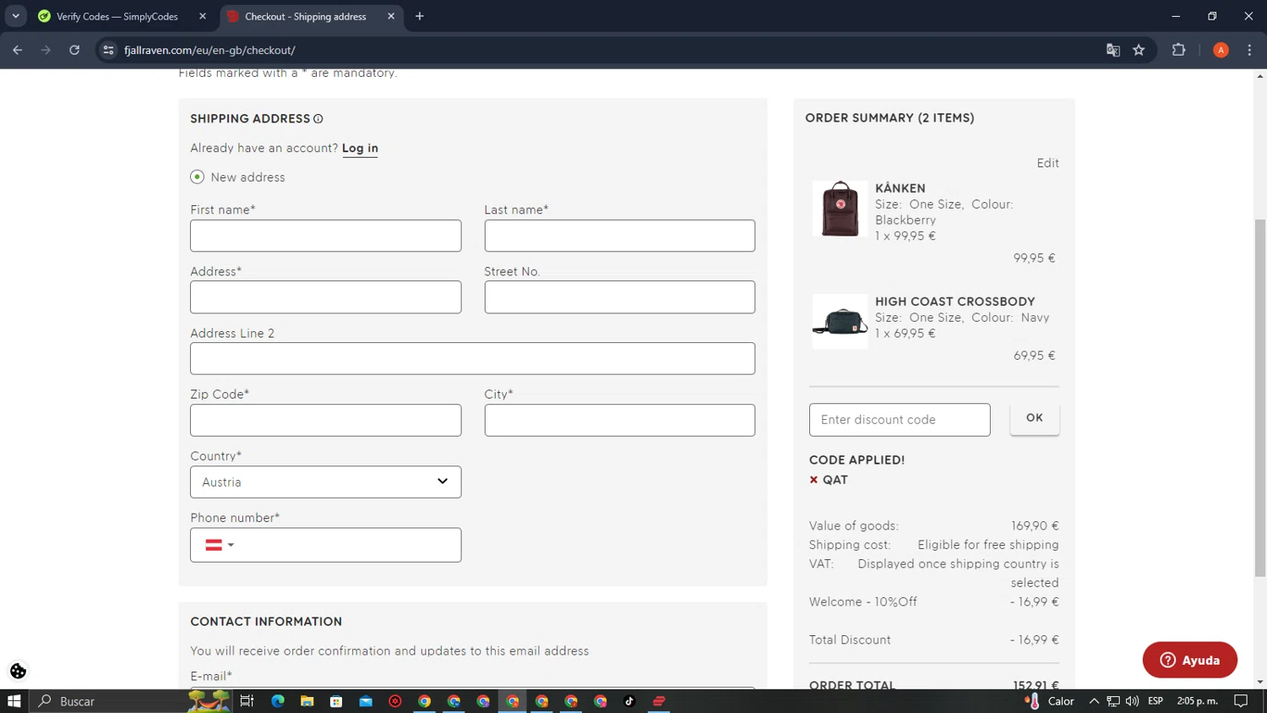This screenshot has width=1267, height=713.
Task: Click the High Coast Crossbody thumbnail
Action: tap(840, 322)
